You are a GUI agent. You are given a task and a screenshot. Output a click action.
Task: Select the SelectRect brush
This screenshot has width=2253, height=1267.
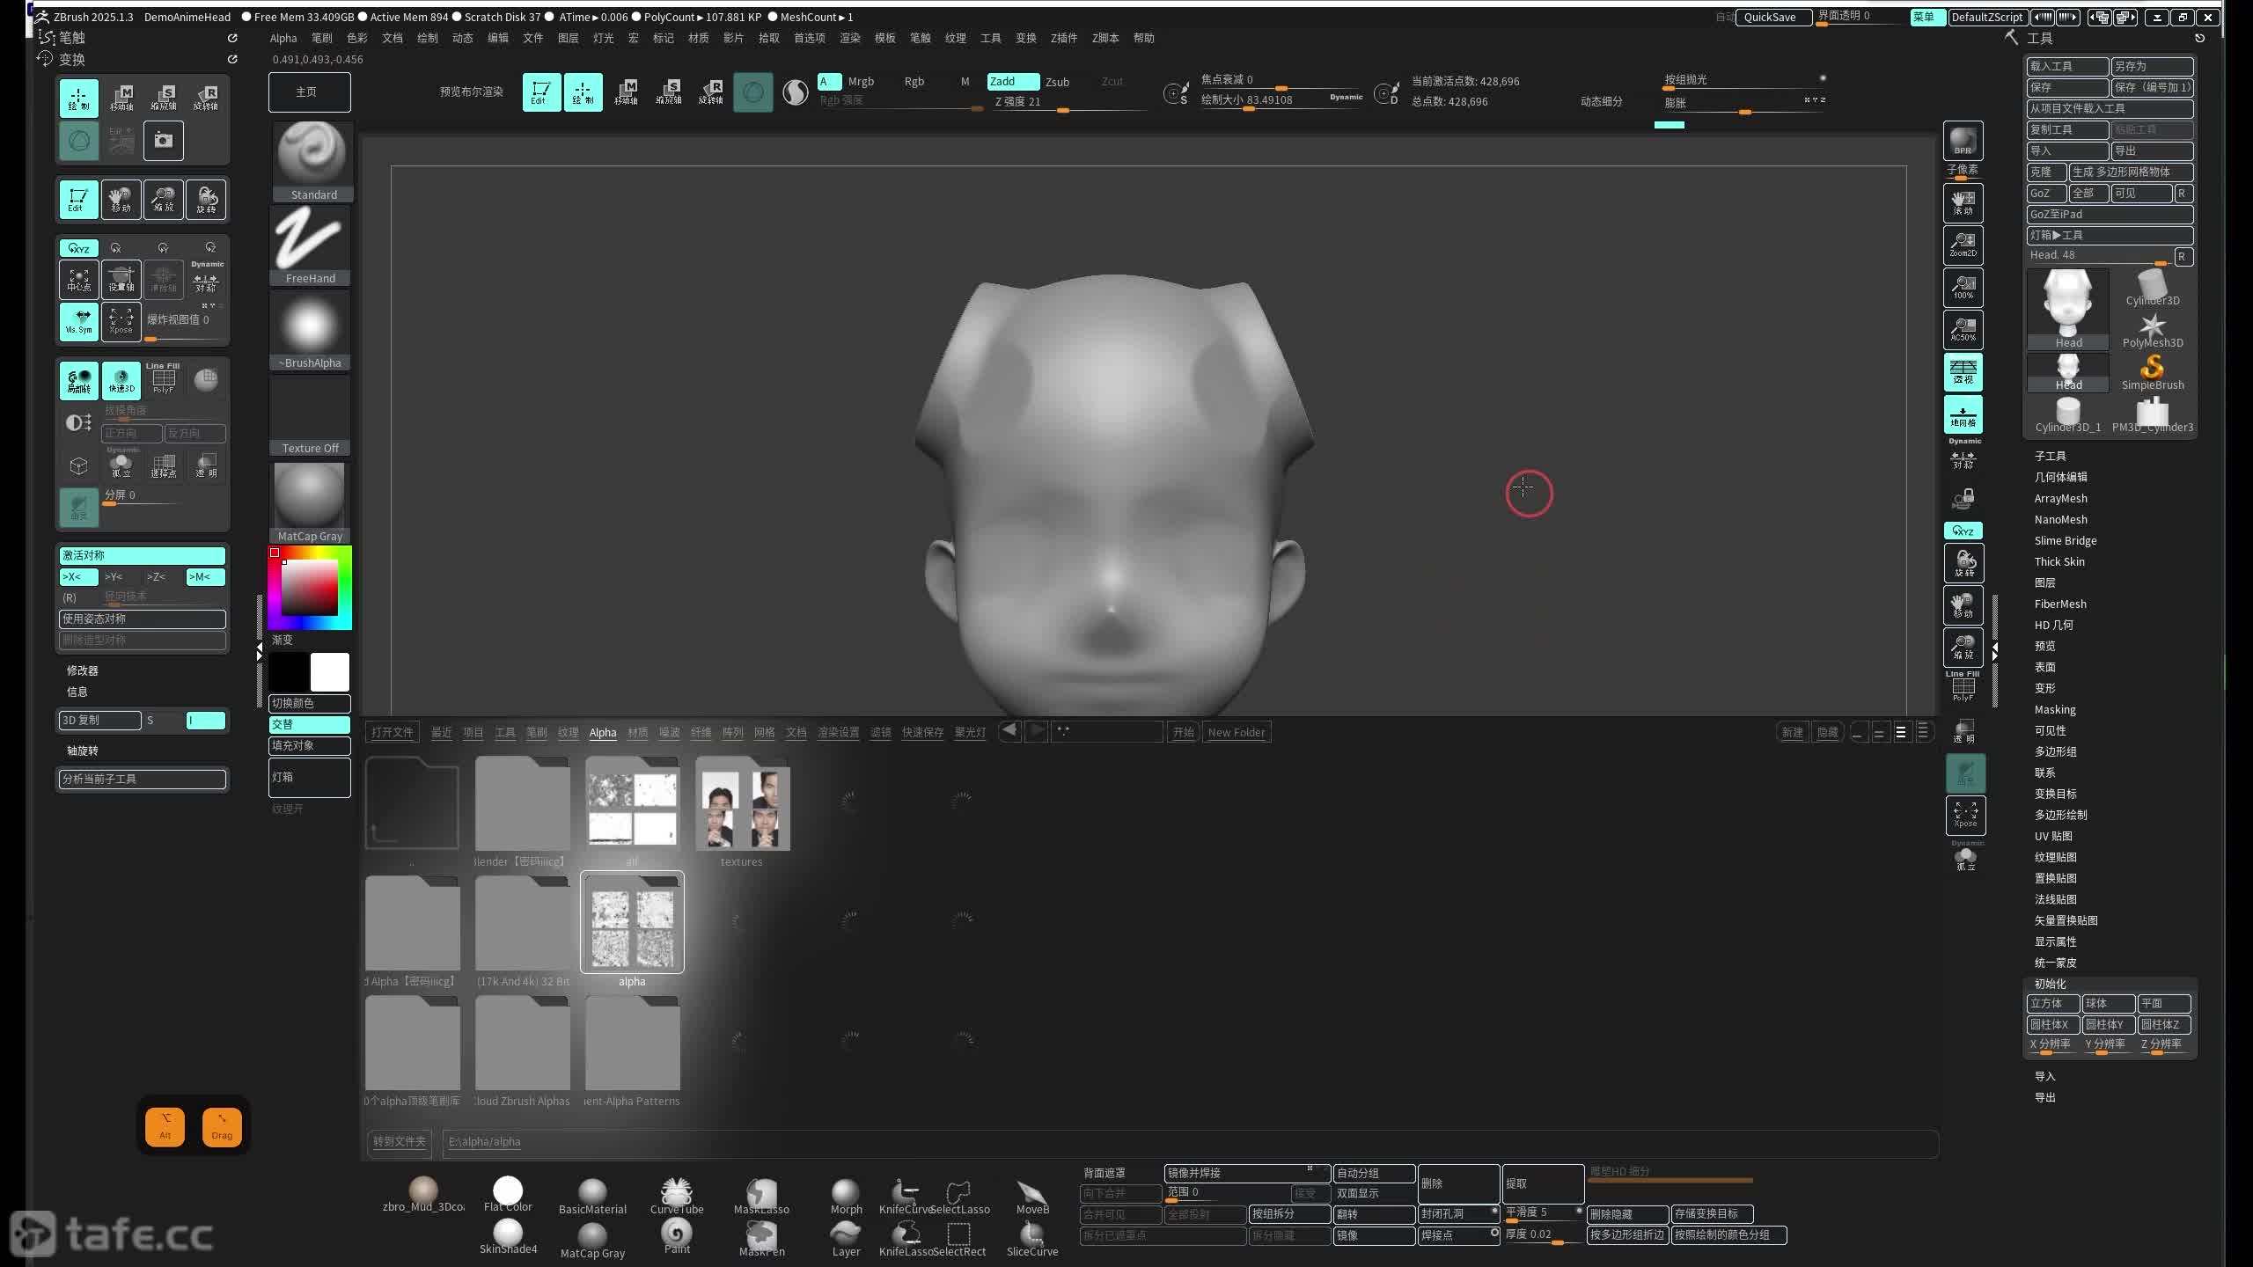click(959, 1239)
